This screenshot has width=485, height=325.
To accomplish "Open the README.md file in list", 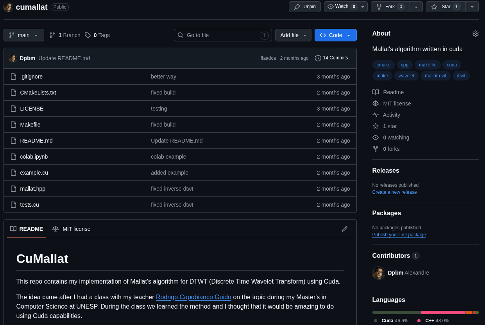I will point(36,141).
